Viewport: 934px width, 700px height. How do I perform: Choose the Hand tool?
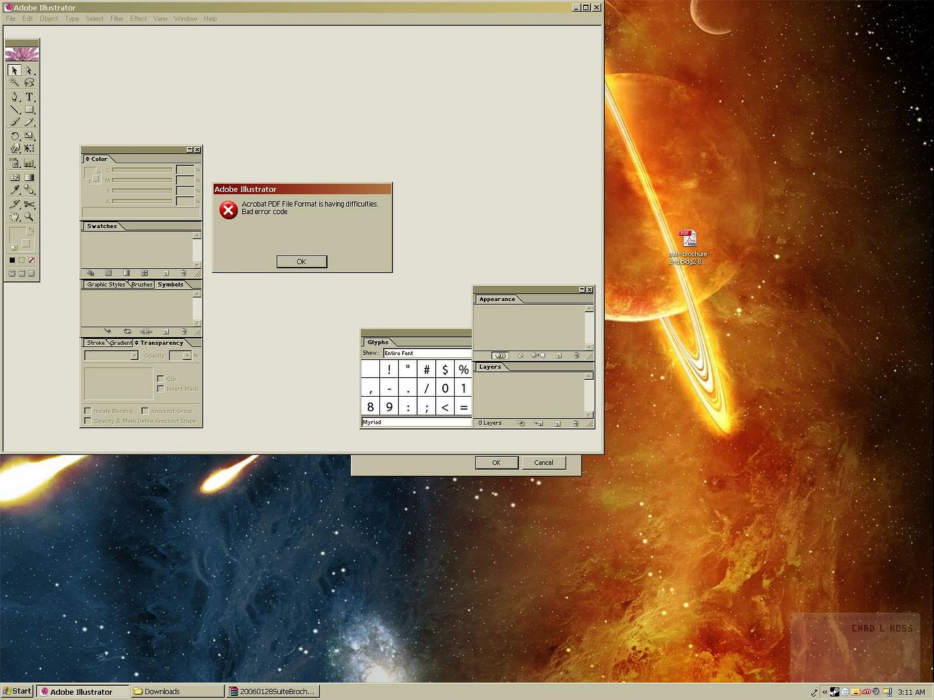click(x=14, y=216)
